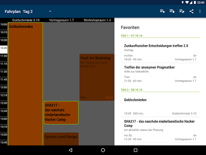Viewport: 206px width, 155px height.
Task: Select the SHA217 Hacker Camp schedule block
Action: click(x=61, y=113)
